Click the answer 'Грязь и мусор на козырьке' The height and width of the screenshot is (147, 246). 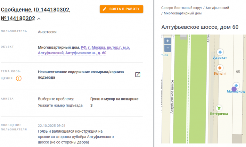click(114, 99)
